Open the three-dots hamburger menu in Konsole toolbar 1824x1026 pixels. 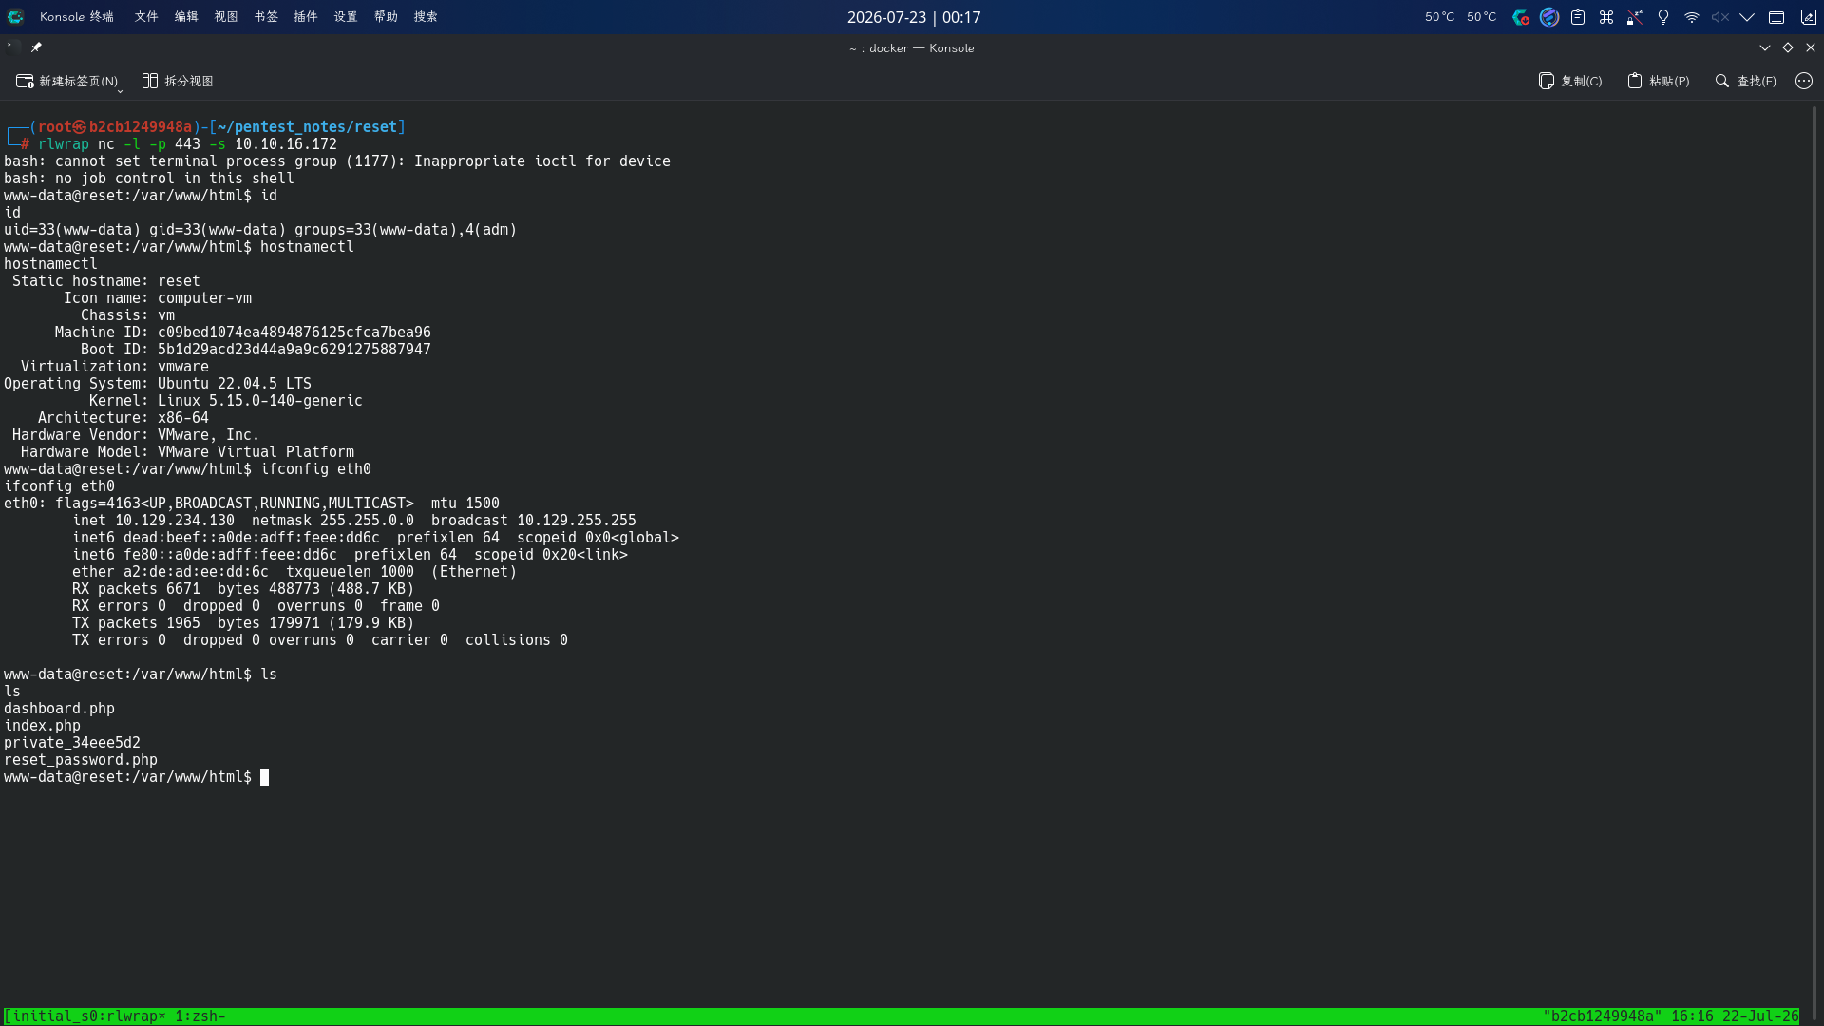1804,82
